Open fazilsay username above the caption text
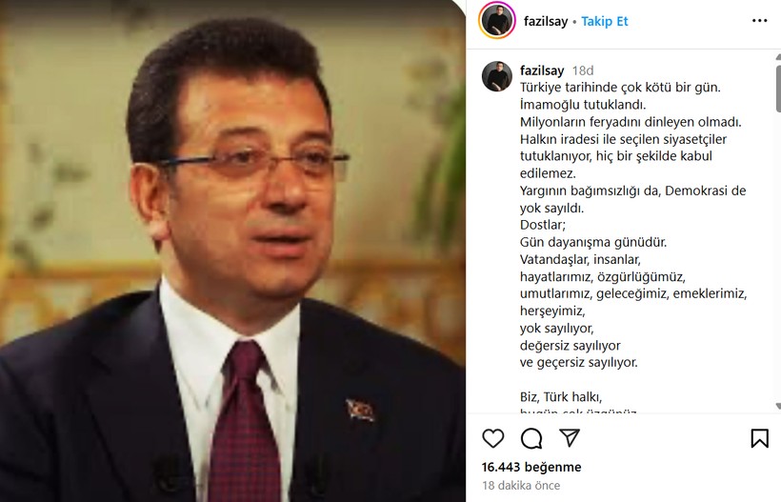Screen dimensions: 781x502 point(542,70)
